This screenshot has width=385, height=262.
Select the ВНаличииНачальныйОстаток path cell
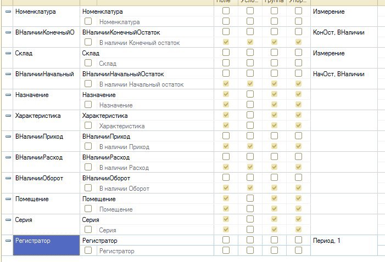click(x=123, y=74)
